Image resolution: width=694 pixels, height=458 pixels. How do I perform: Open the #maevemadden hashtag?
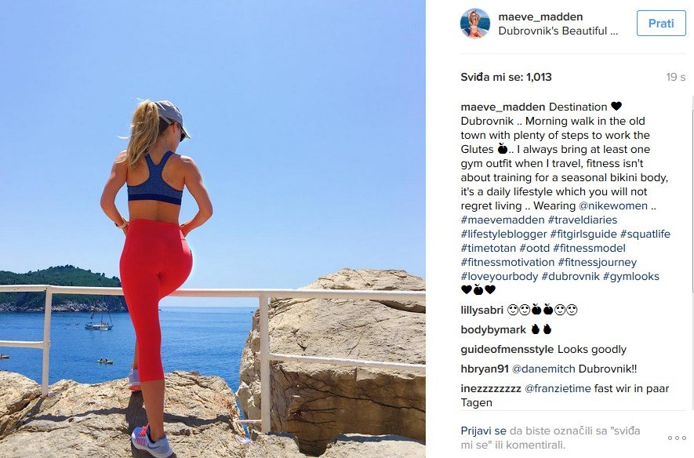point(503,220)
